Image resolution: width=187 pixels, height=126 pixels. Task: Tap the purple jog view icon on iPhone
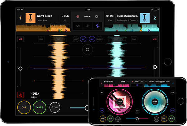pos(137,85)
